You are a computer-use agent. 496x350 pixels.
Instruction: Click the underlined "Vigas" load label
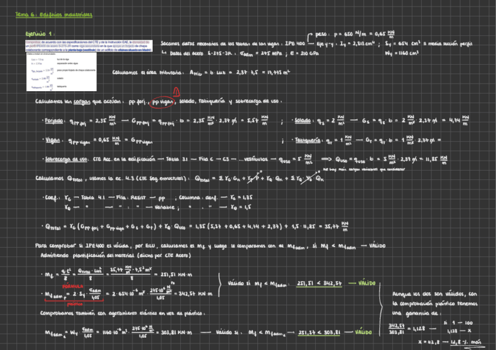click(50, 140)
